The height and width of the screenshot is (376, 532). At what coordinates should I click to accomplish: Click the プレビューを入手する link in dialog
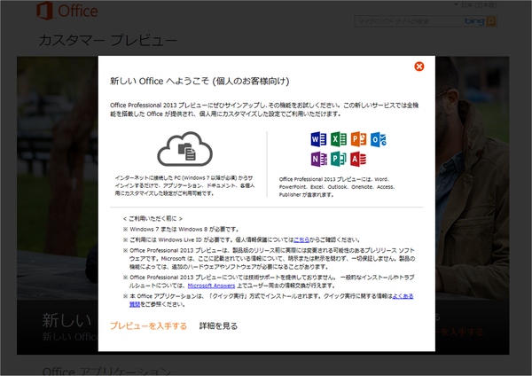148,325
